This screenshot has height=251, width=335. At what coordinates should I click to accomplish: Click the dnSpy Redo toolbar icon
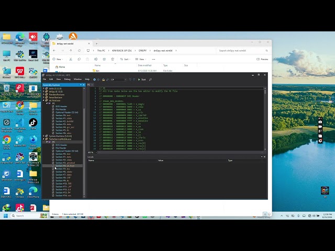pos(134,79)
